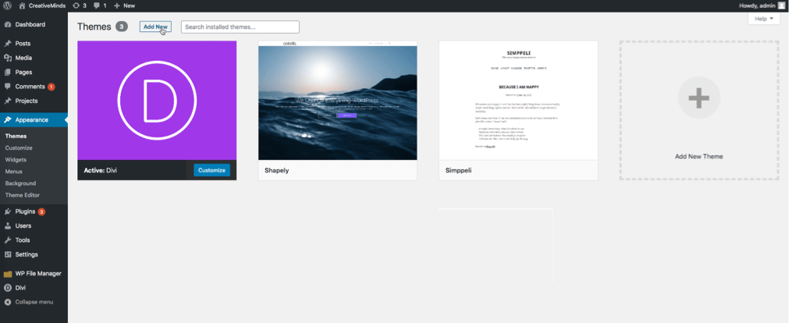Open the Widgets submenu item
Image resolution: width=789 pixels, height=323 pixels.
pos(16,159)
